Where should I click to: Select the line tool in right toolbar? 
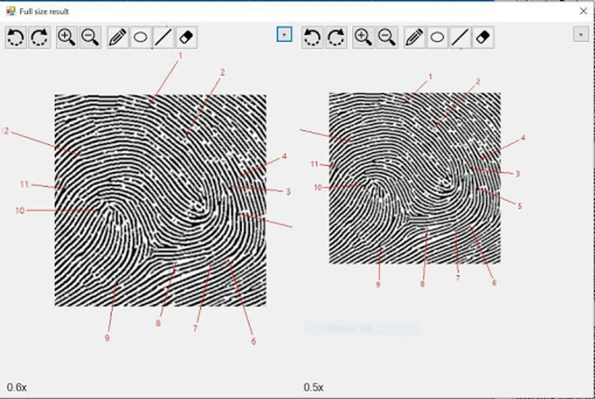click(460, 37)
